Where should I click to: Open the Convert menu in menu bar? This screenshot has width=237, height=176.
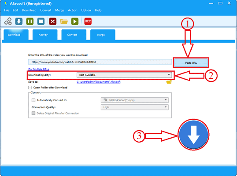[46, 10]
